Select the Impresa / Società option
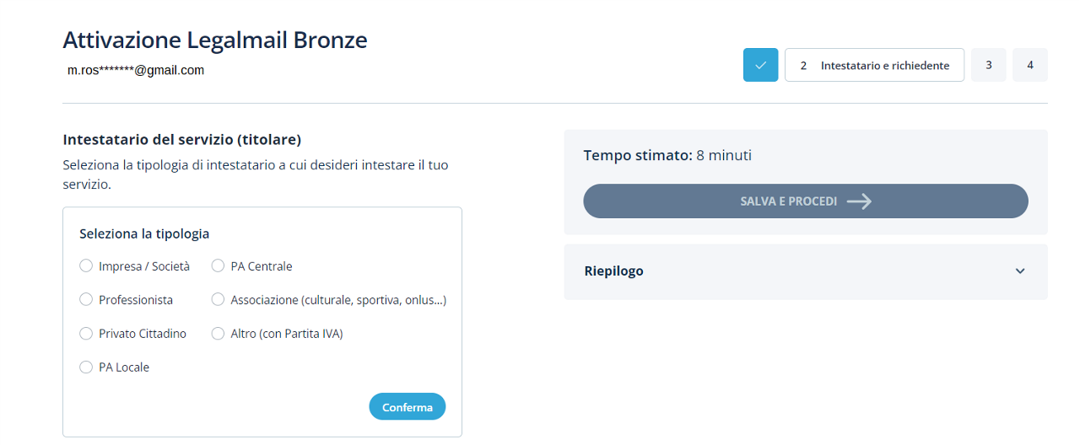This screenshot has height=445, width=1080. pyautogui.click(x=86, y=266)
